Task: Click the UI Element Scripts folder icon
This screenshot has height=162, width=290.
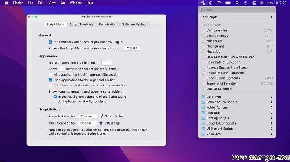Action: point(203,129)
